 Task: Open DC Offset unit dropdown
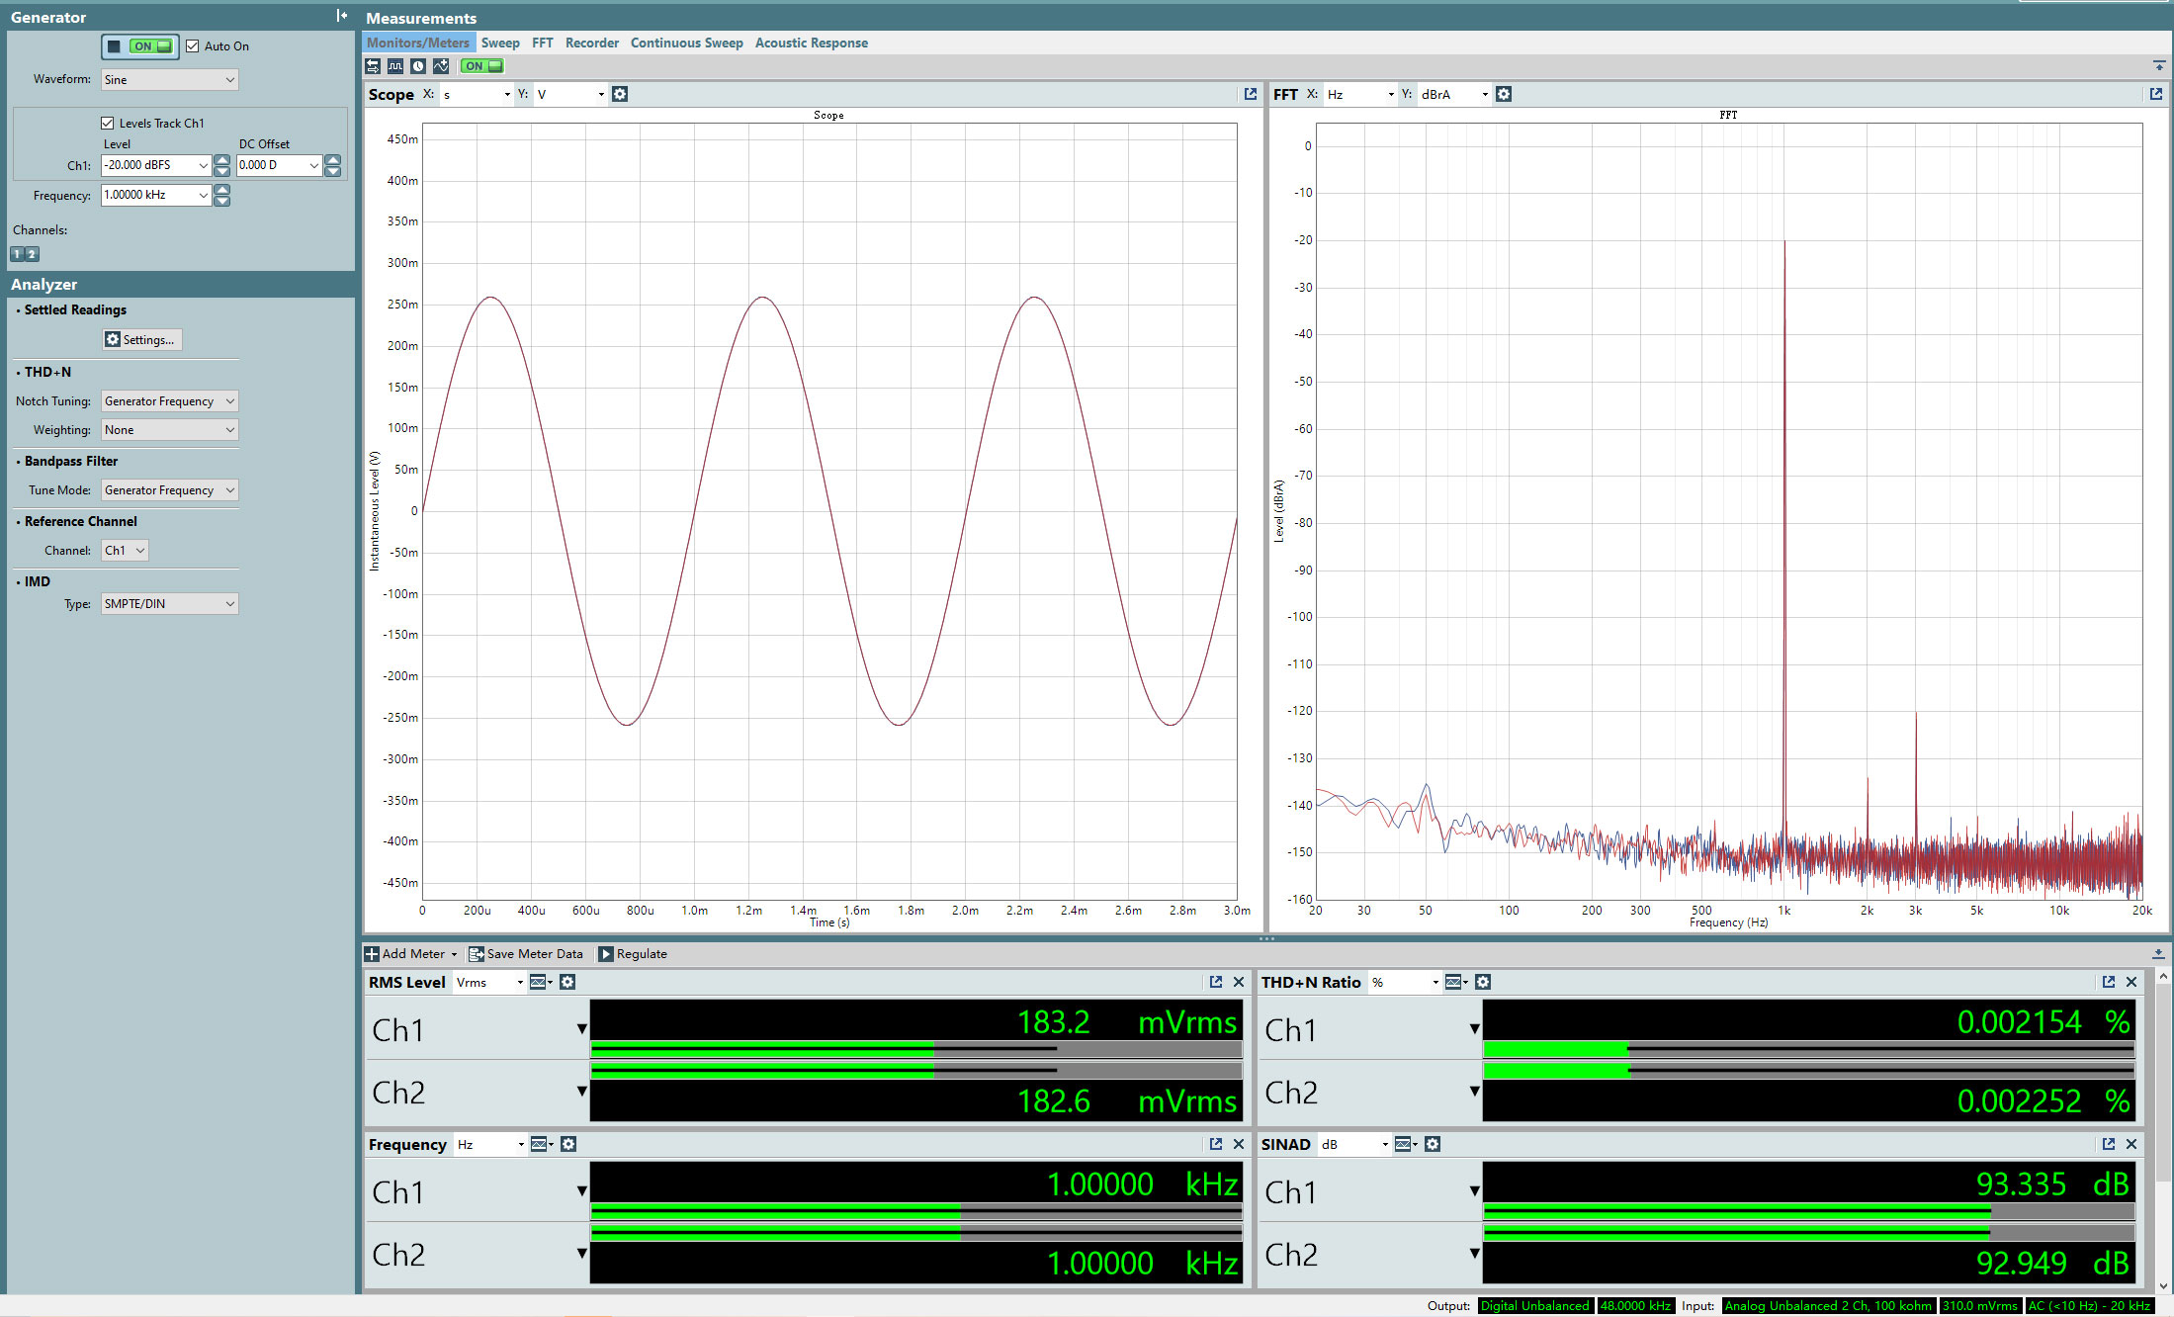[x=314, y=165]
